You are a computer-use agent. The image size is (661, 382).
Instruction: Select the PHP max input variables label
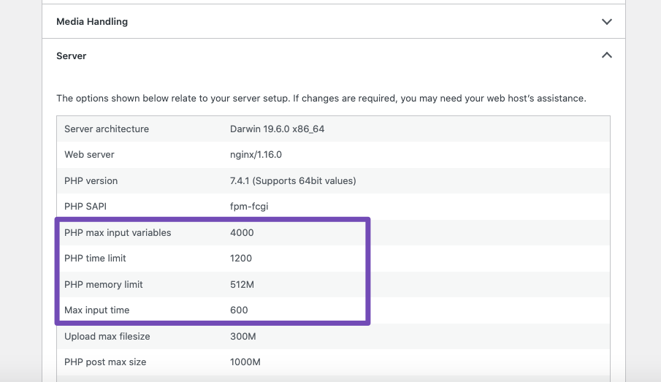point(118,233)
